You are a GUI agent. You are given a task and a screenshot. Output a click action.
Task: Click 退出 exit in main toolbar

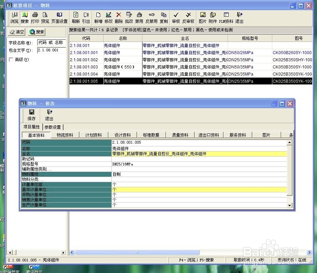(x=239, y=18)
